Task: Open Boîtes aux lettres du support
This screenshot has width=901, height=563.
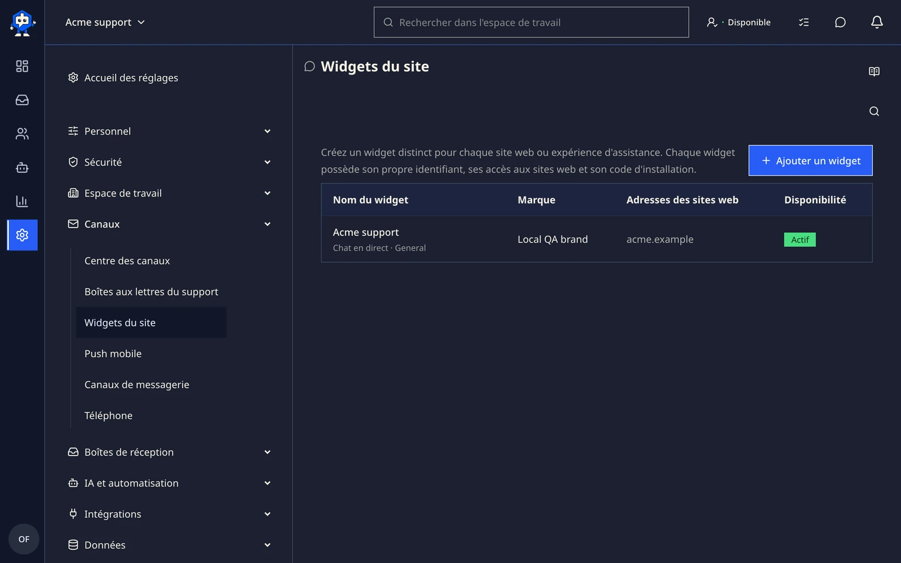Action: pyautogui.click(x=151, y=291)
